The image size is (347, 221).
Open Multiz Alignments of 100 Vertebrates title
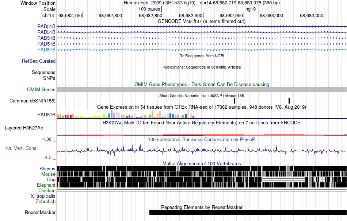click(202, 163)
